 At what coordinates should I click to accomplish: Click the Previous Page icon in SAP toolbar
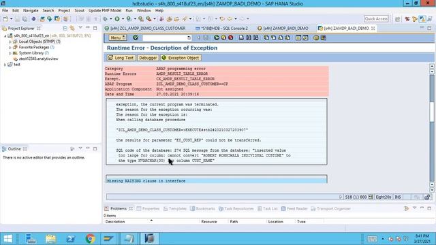point(273,37)
